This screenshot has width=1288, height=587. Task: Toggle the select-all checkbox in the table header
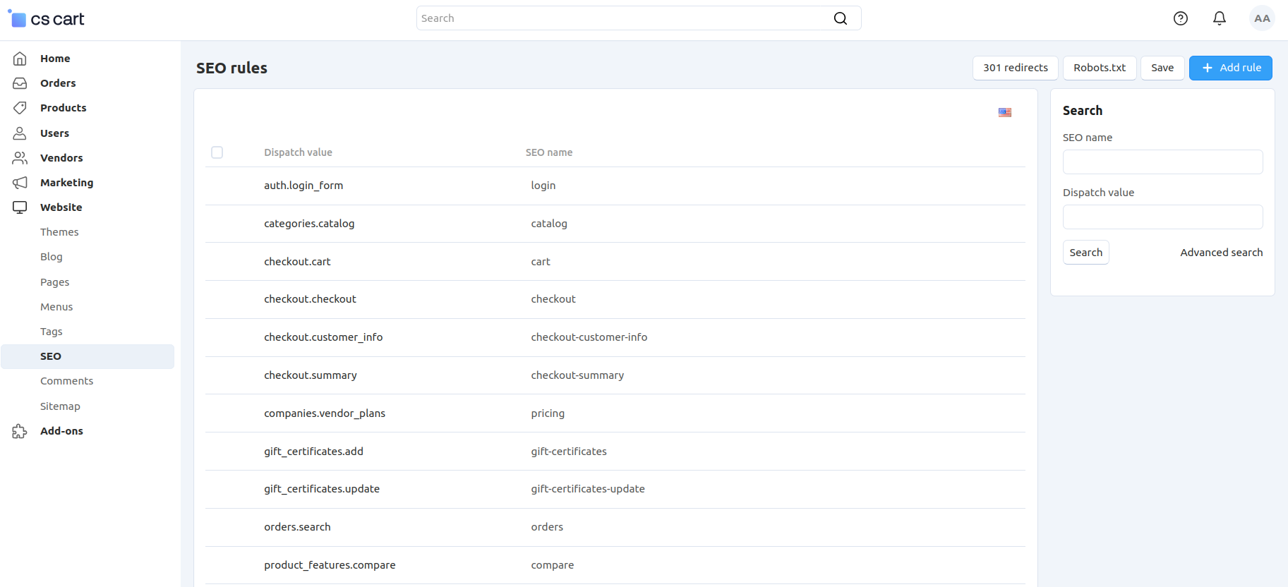[217, 152]
